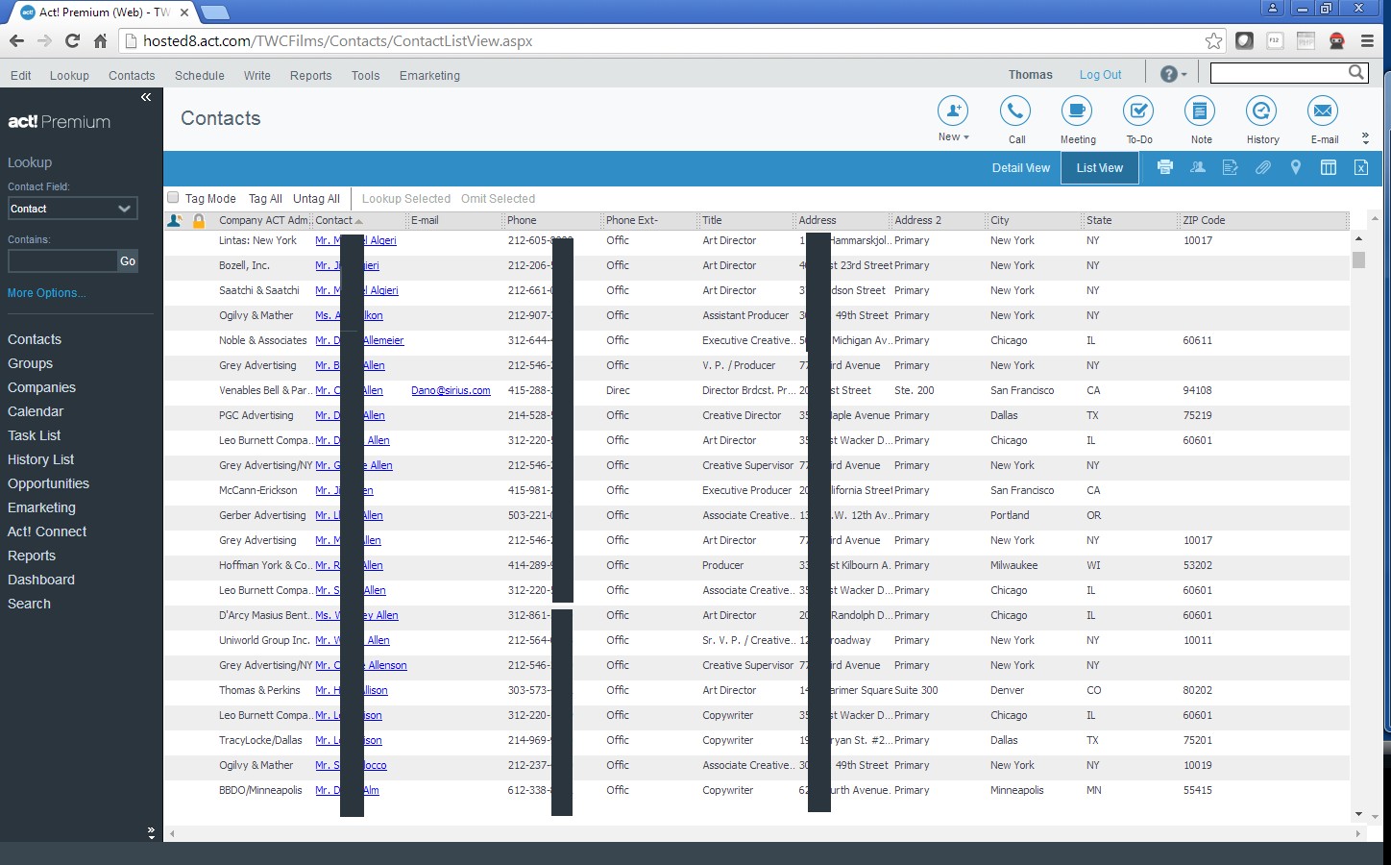Click the browser address bar URL
Image resolution: width=1391 pixels, height=865 pixels.
pyautogui.click(x=337, y=40)
